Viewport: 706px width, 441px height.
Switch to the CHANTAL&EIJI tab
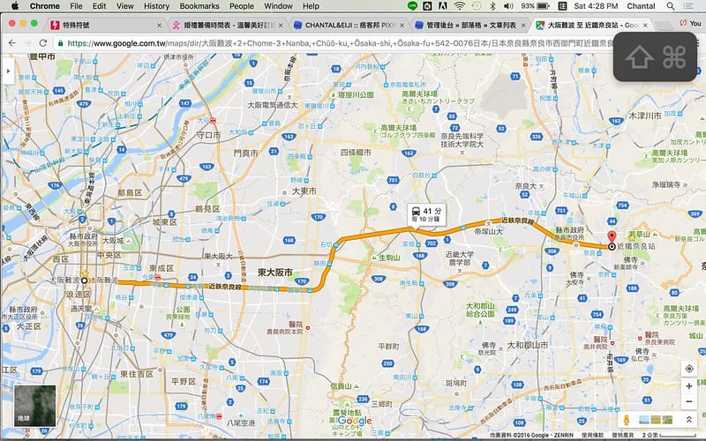point(349,26)
